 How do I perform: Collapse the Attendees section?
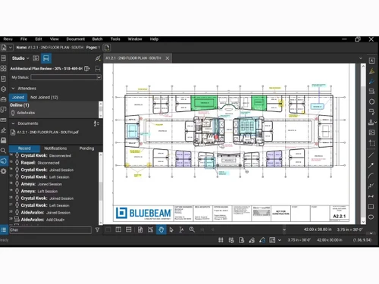click(x=13, y=89)
